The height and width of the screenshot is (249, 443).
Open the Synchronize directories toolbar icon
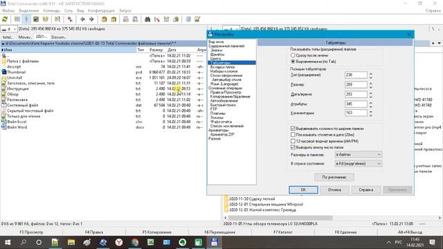click(166, 19)
